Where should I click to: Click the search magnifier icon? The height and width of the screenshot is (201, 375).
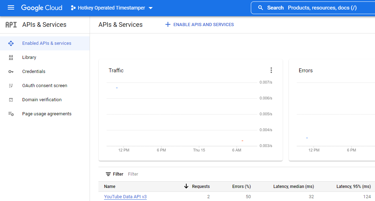tap(260, 8)
